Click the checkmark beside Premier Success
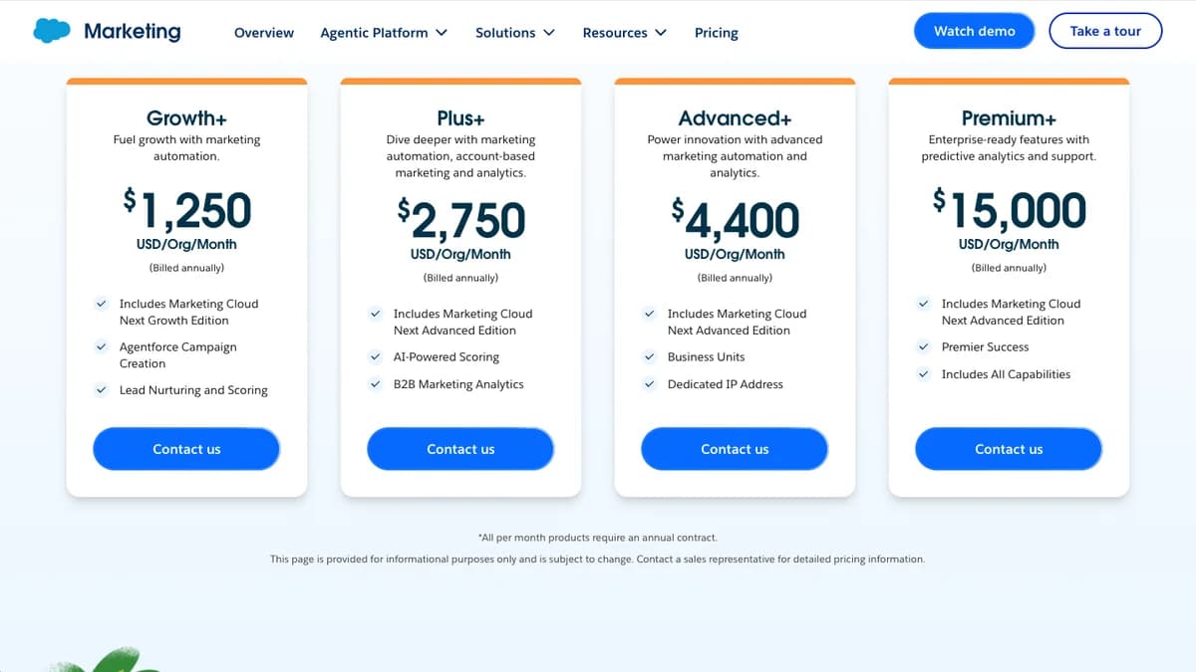The image size is (1196, 672). 923,346
